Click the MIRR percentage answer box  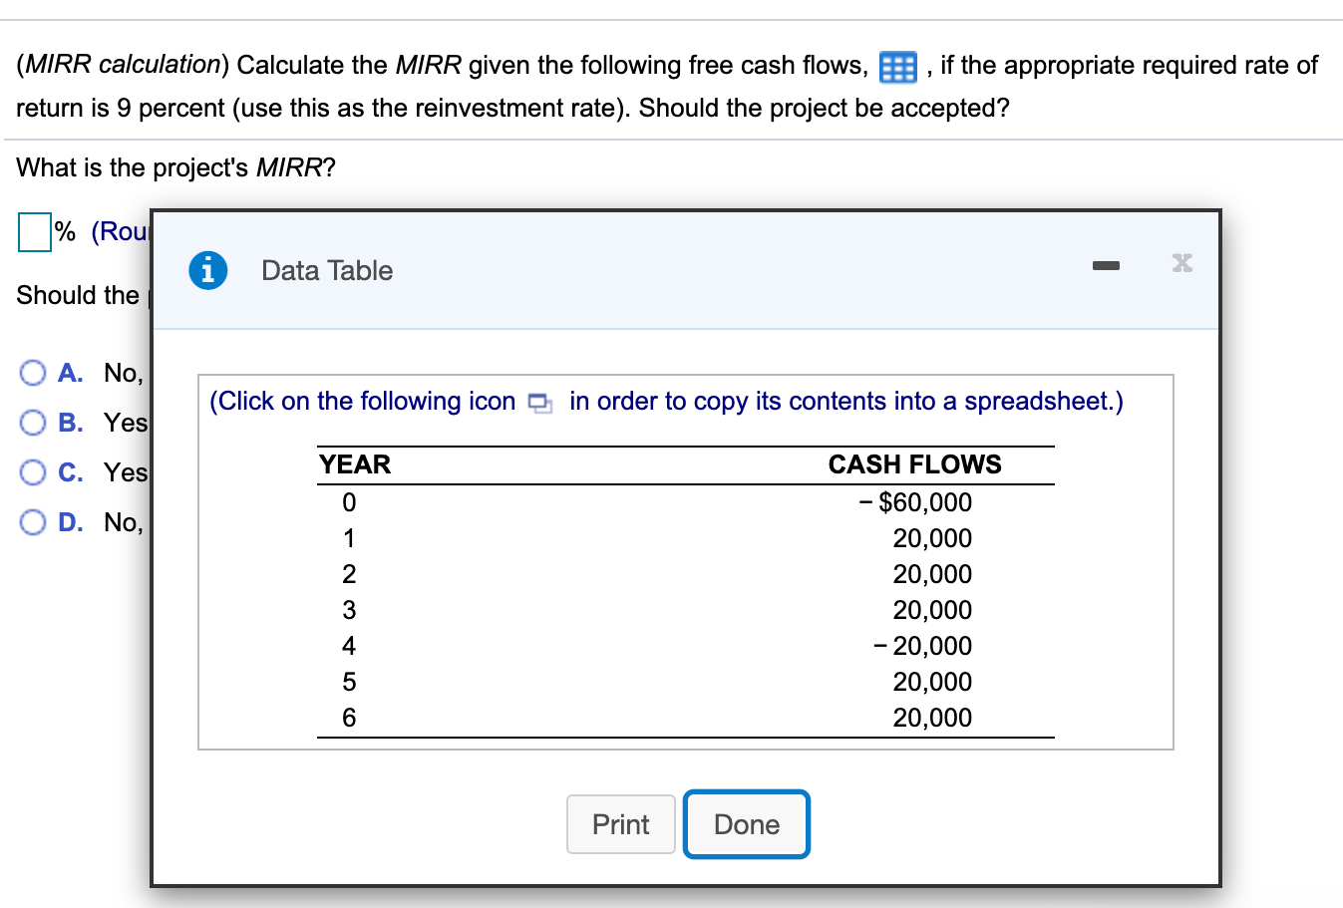coord(35,232)
